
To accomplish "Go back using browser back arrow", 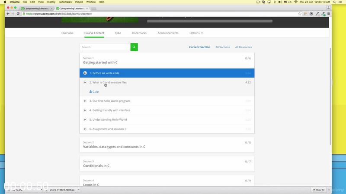I will click(x=8, y=14).
